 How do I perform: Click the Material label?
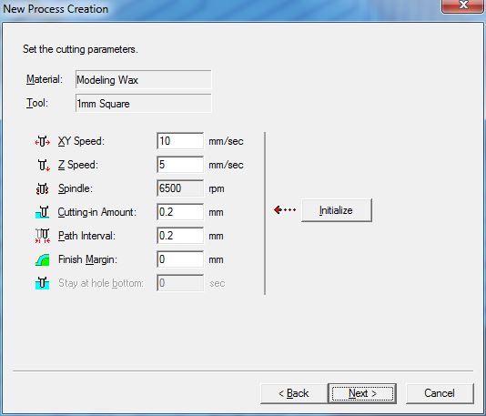[x=45, y=79]
